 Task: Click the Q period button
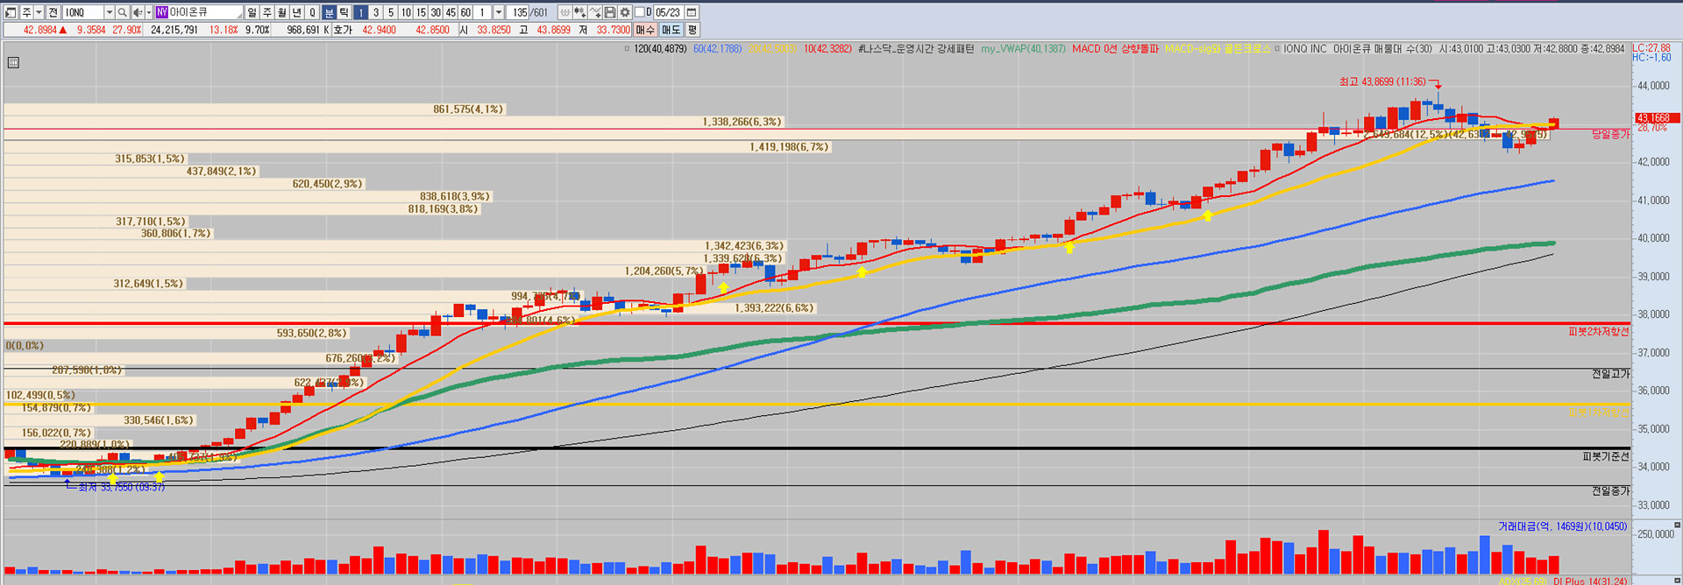click(x=311, y=12)
